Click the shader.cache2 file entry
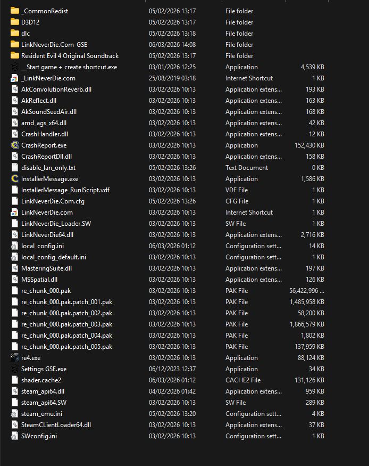 41,380
